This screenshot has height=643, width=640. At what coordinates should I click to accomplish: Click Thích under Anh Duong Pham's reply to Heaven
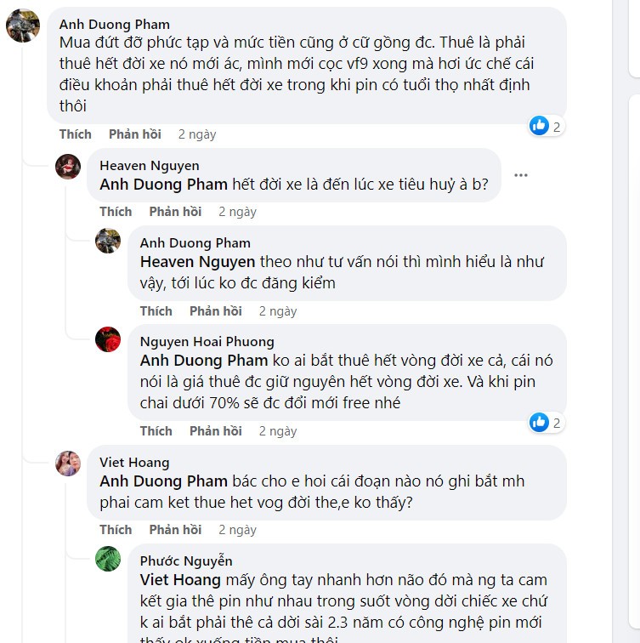(156, 311)
